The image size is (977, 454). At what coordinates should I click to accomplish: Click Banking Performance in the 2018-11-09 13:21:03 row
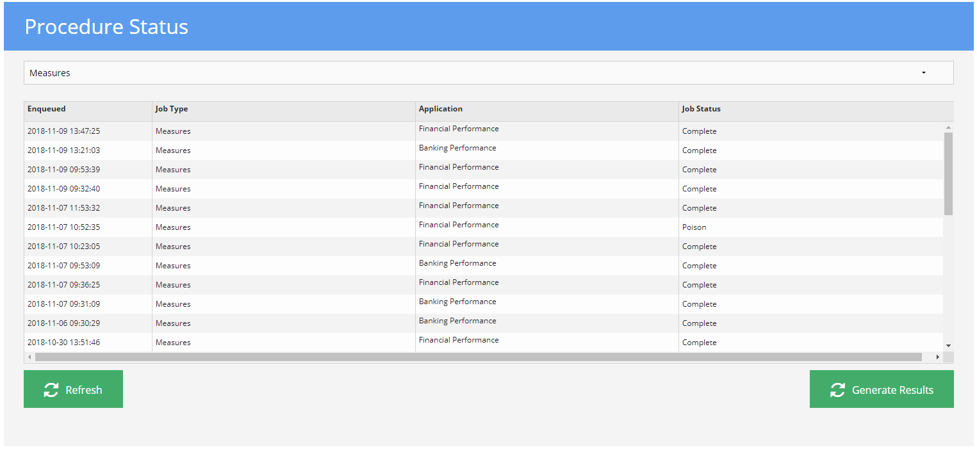457,148
